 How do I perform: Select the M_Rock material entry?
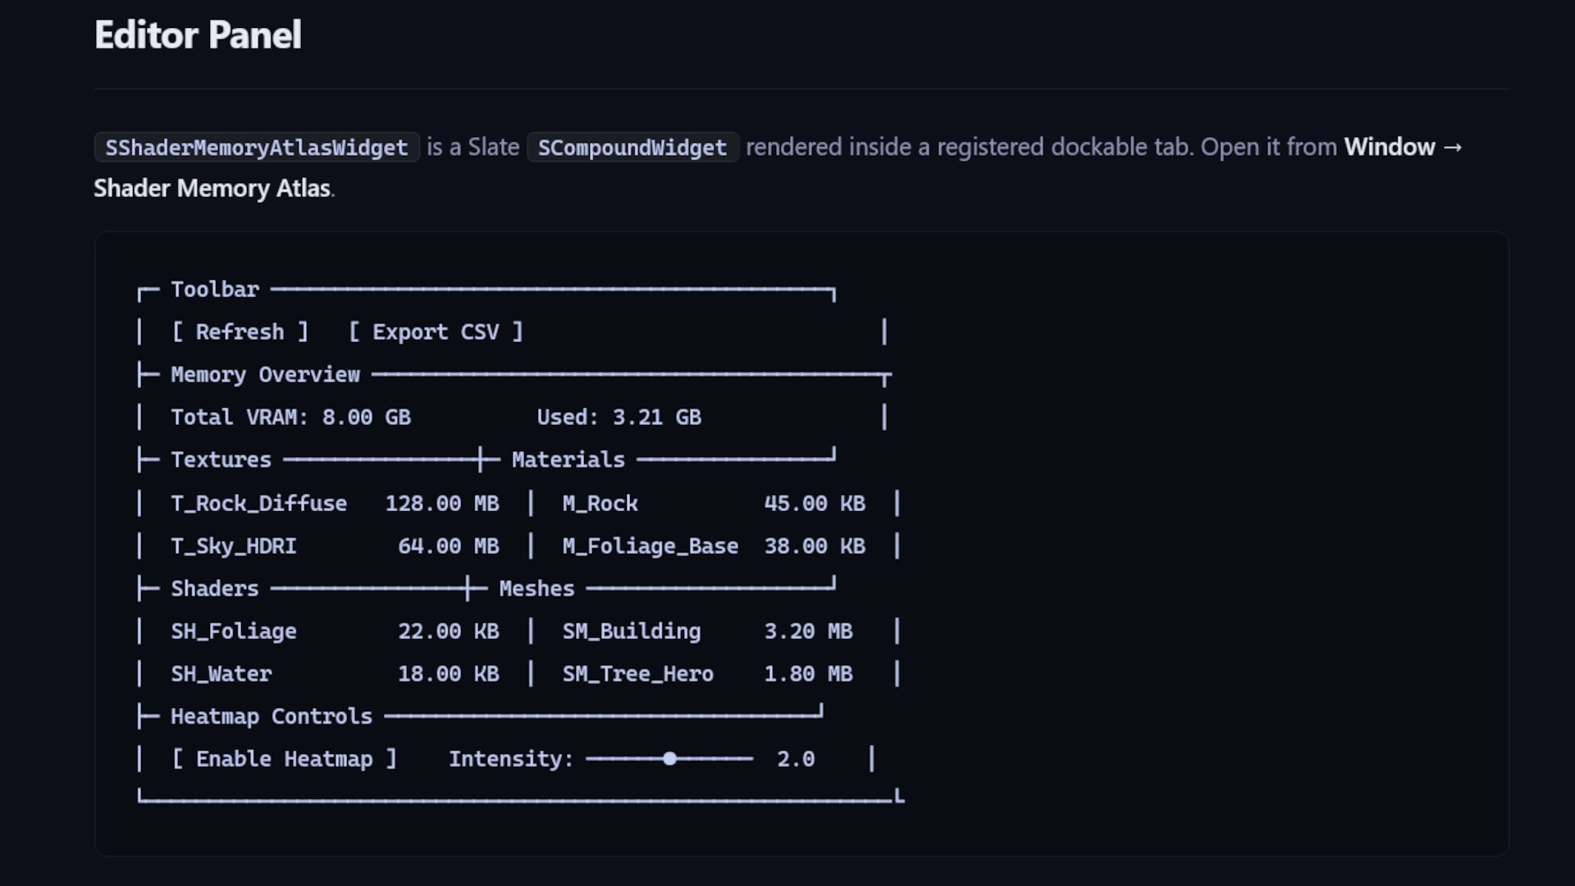pos(714,504)
